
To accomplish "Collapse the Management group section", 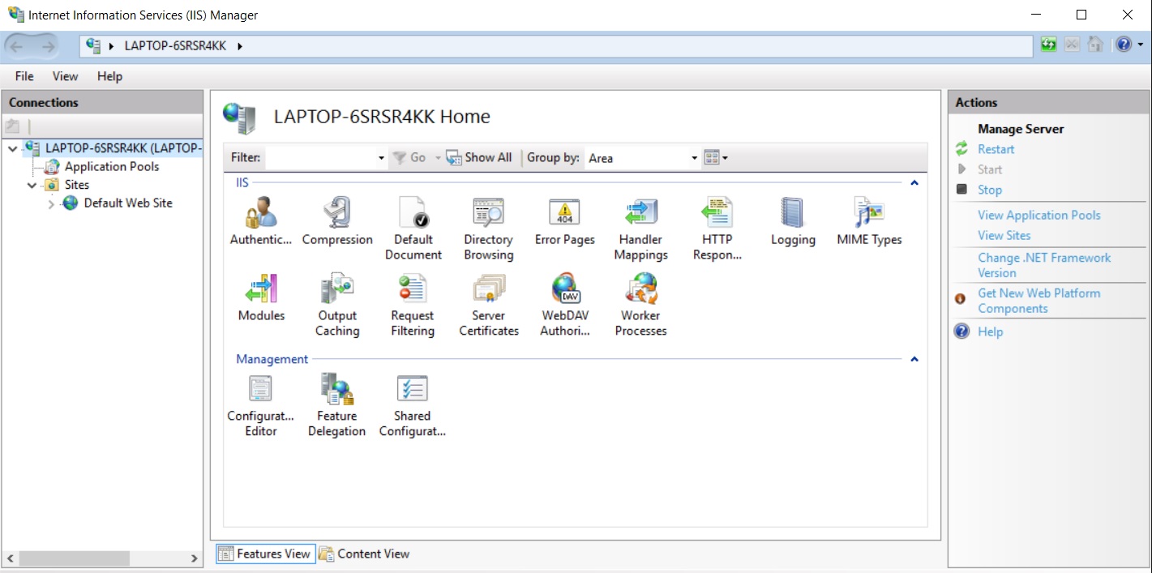I will point(914,359).
